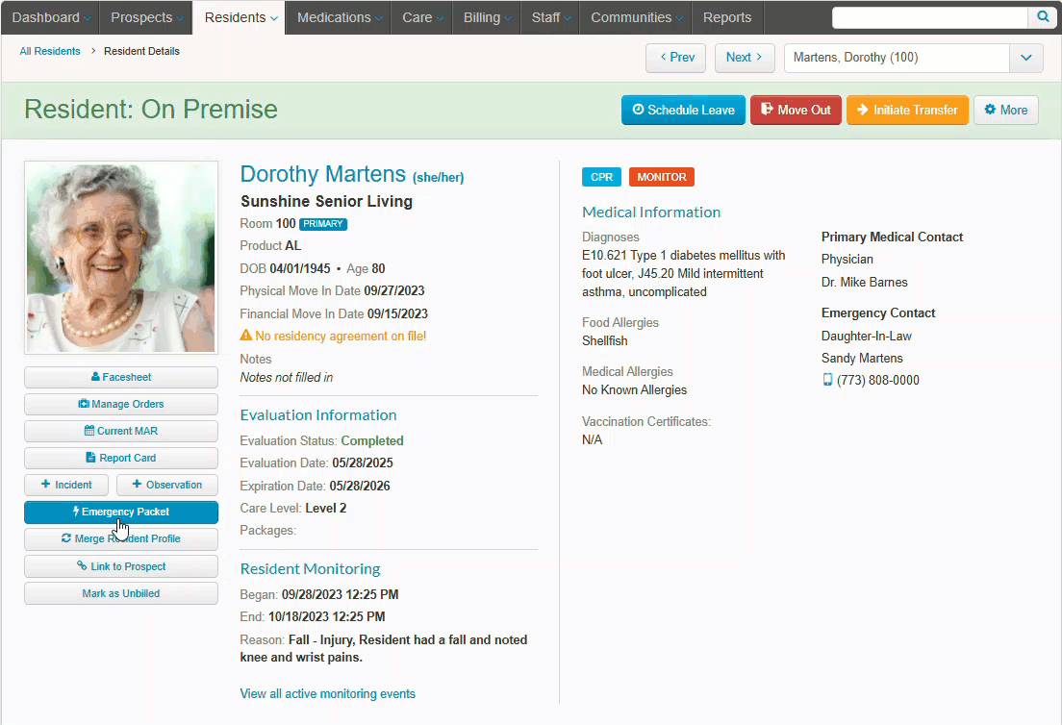Open the Medications tab
Image resolution: width=1062 pixels, height=725 pixels.
[x=339, y=17]
